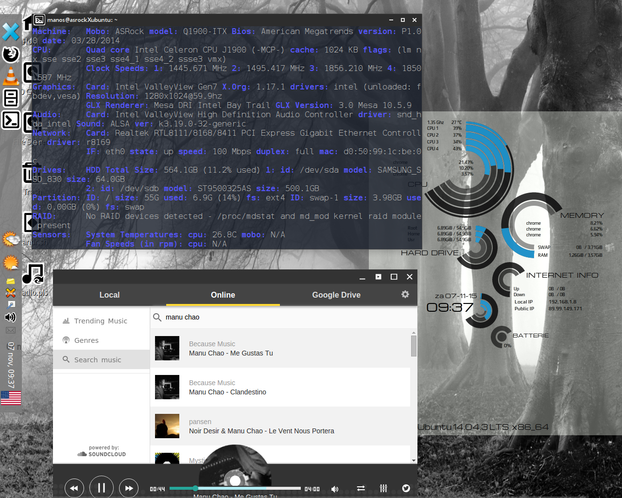Open the file manager from the left panel
Viewport: 622px width, 498px height.
click(11, 98)
